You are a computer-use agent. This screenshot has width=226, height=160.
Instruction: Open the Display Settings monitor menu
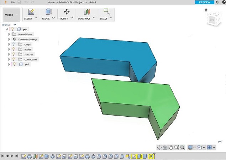coord(192,147)
